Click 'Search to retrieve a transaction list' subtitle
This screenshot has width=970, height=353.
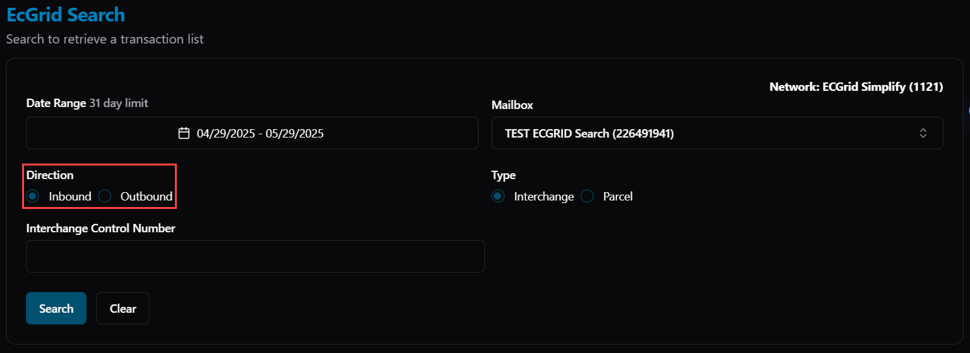(105, 40)
